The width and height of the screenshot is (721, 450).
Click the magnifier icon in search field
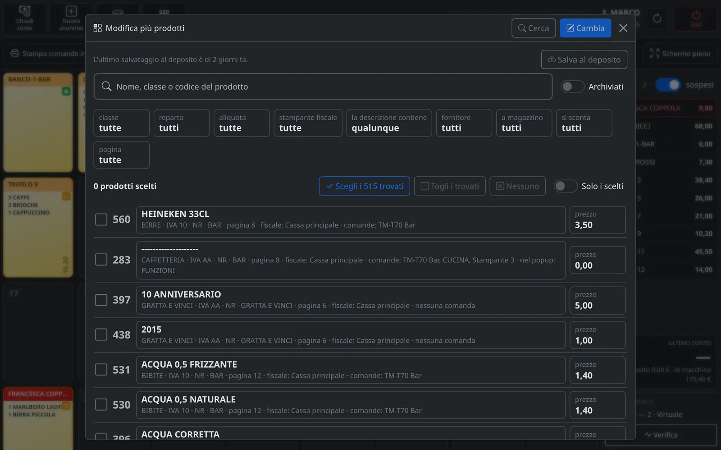pyautogui.click(x=106, y=86)
